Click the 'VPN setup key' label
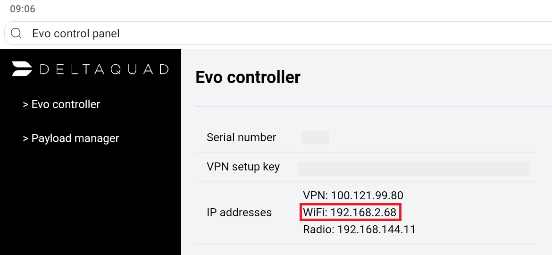Viewport: 552px width, 255px height. [x=243, y=167]
